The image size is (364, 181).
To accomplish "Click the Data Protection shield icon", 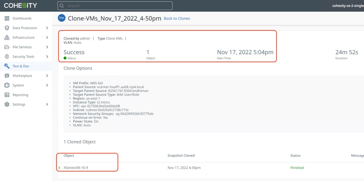I will click(x=7, y=28).
